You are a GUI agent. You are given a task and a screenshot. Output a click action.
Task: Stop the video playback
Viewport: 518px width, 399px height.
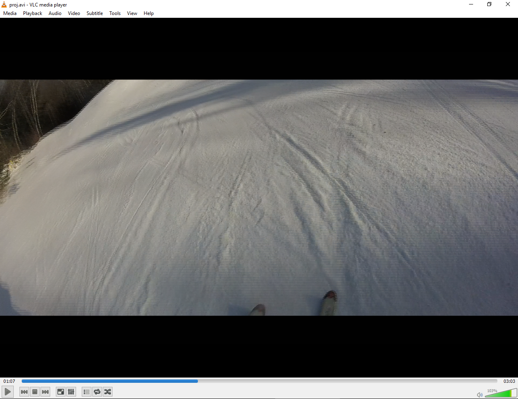click(35, 392)
